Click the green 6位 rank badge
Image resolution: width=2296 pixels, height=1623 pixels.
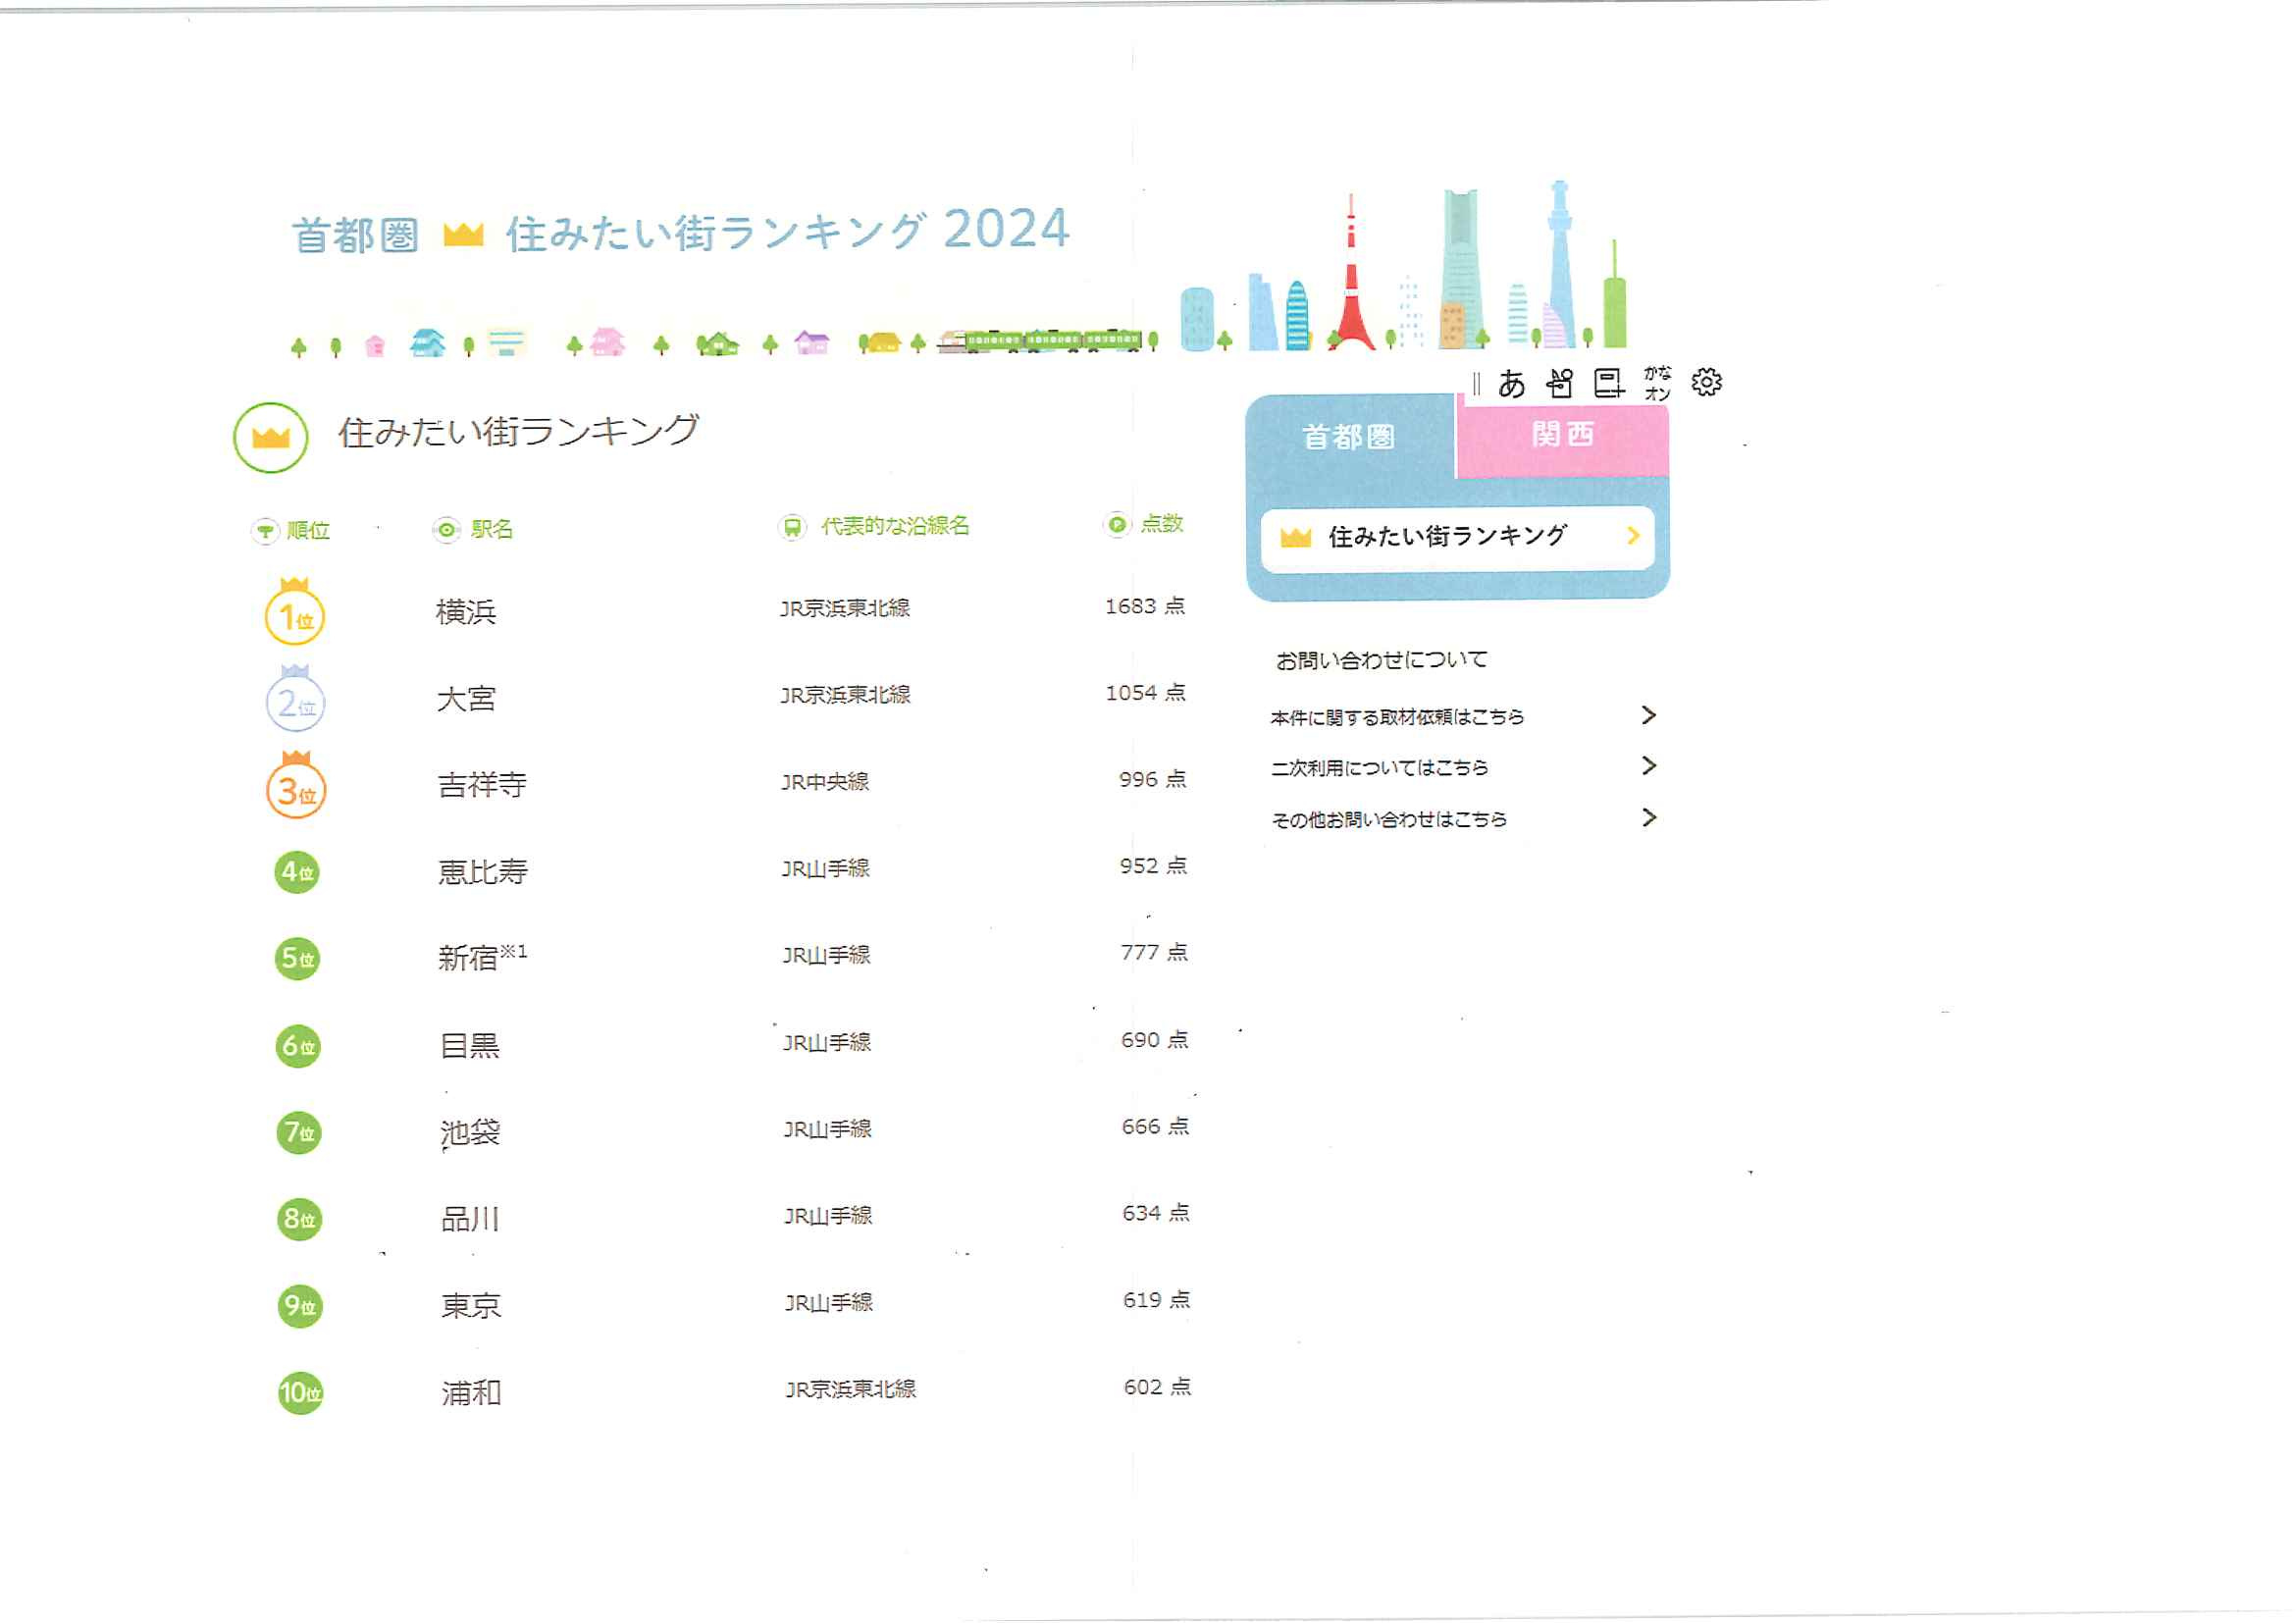(298, 1047)
